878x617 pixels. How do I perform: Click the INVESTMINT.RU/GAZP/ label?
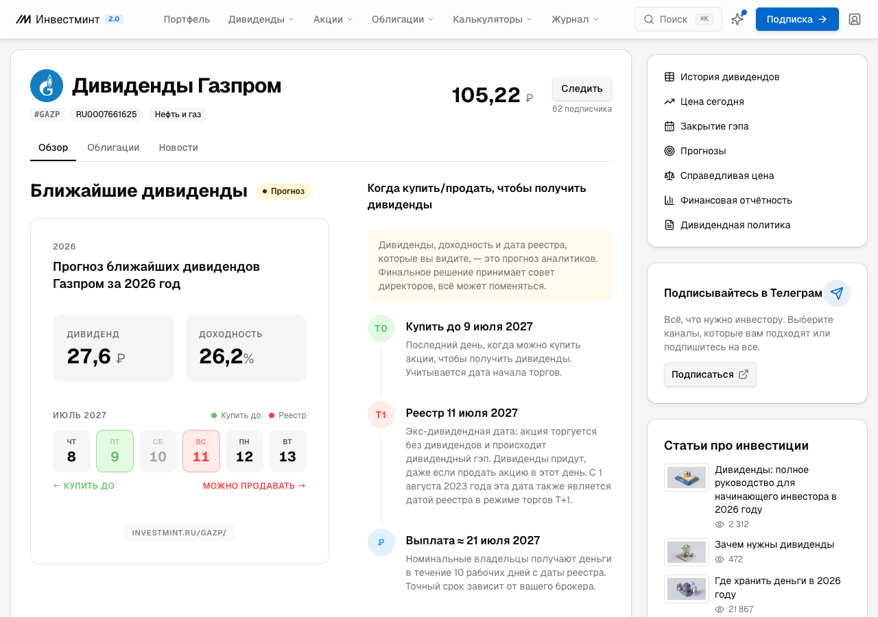click(x=180, y=533)
